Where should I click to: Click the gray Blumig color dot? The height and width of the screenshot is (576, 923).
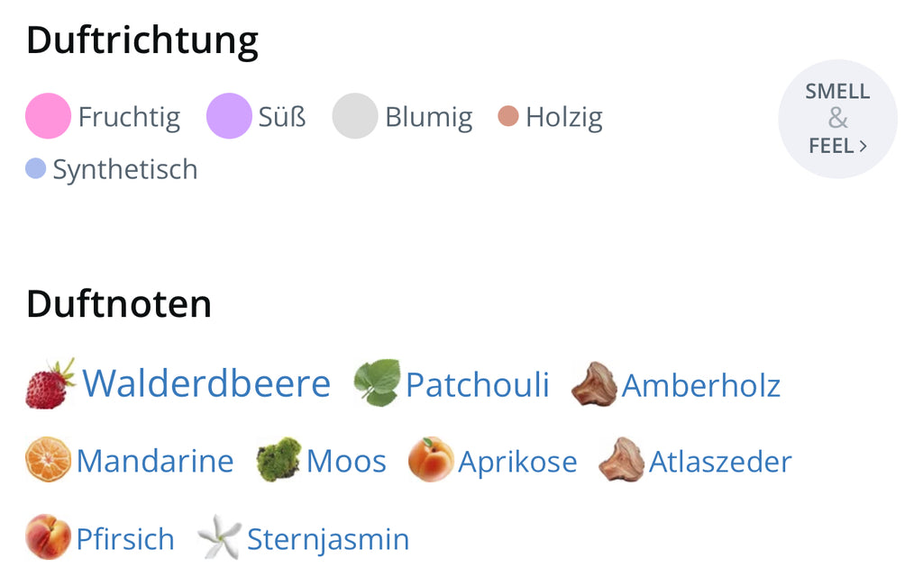[354, 116]
